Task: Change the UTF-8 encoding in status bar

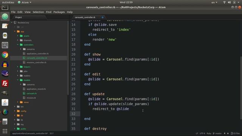Action: coord(202,133)
